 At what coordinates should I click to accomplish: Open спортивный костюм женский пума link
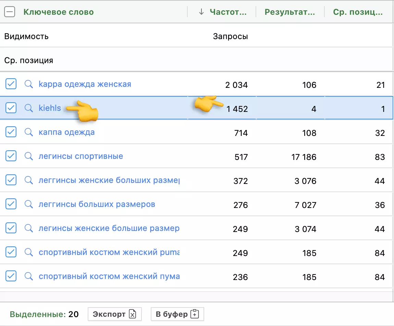pos(109,276)
